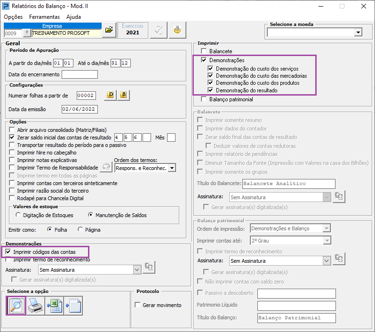Open the Termo de Responsabilidade editor icon
The image size is (375, 332).
(106, 167)
